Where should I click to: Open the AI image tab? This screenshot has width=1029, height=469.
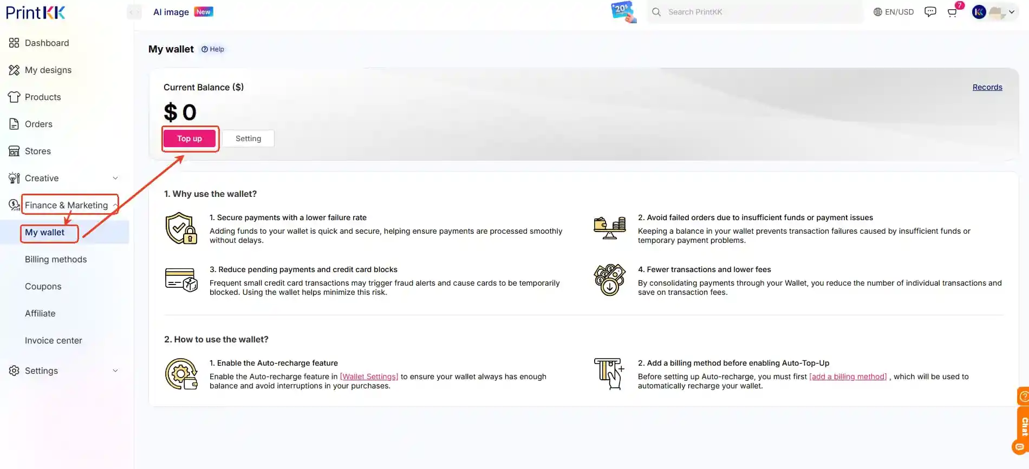(x=171, y=12)
